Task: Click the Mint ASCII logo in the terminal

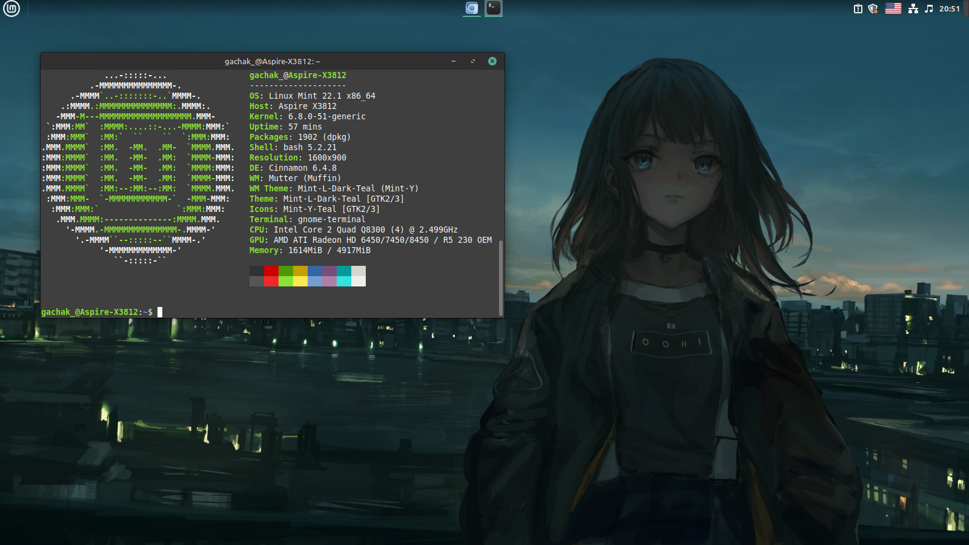Action: [x=138, y=168]
